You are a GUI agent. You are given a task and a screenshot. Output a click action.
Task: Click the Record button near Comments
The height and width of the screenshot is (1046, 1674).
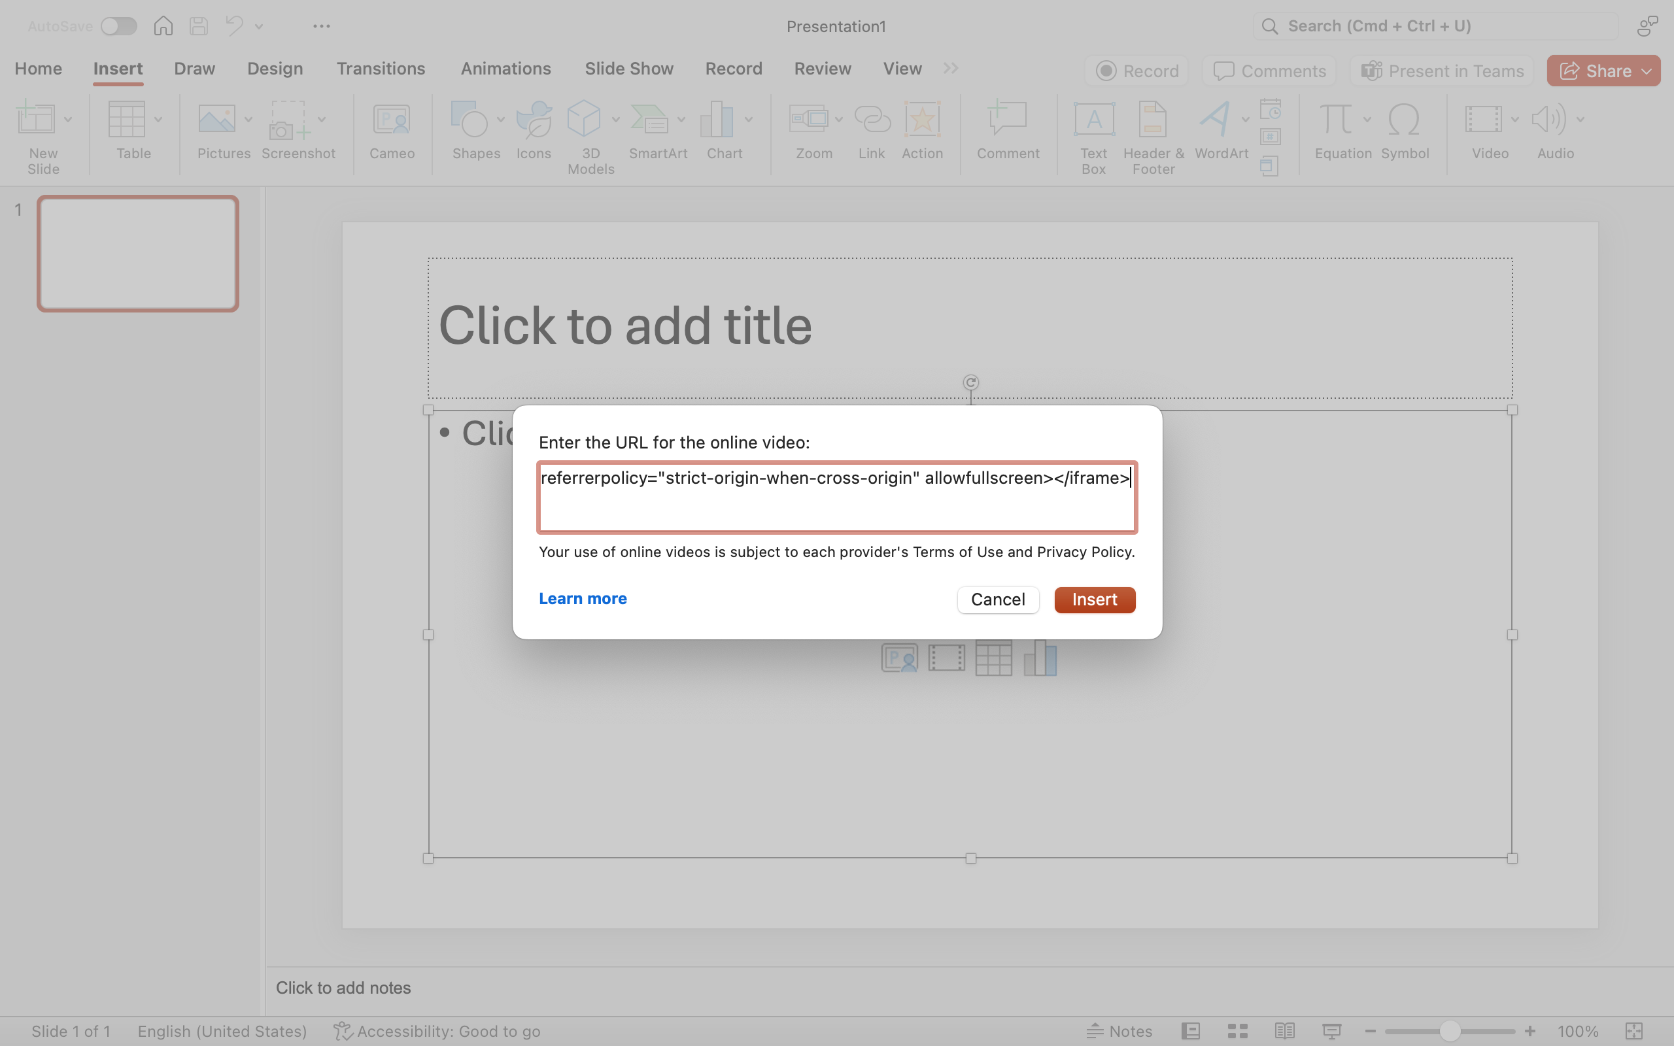click(1136, 71)
